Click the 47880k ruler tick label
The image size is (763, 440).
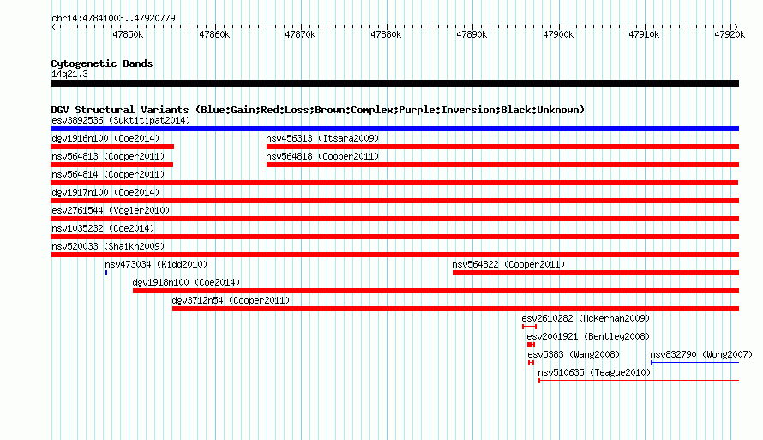(x=386, y=34)
